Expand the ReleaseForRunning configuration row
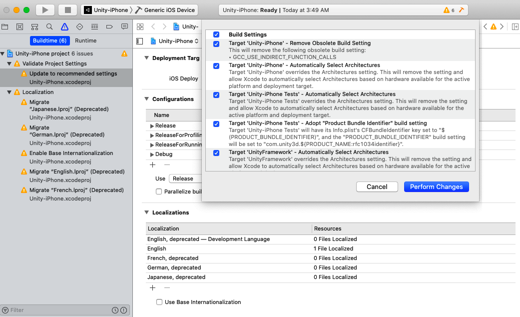 [x=152, y=144]
